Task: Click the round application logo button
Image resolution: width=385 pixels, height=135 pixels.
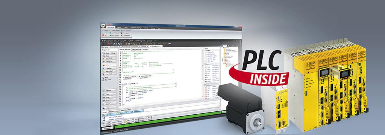Action: coord(103,26)
